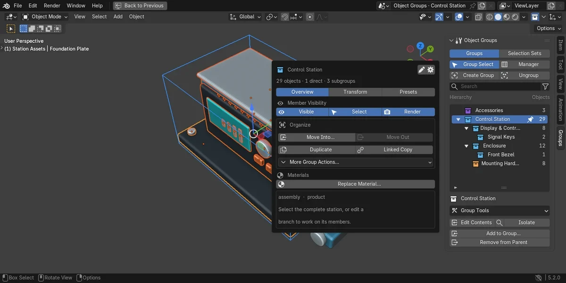
Task: Toggle snapping magnet icon
Action: 285,17
